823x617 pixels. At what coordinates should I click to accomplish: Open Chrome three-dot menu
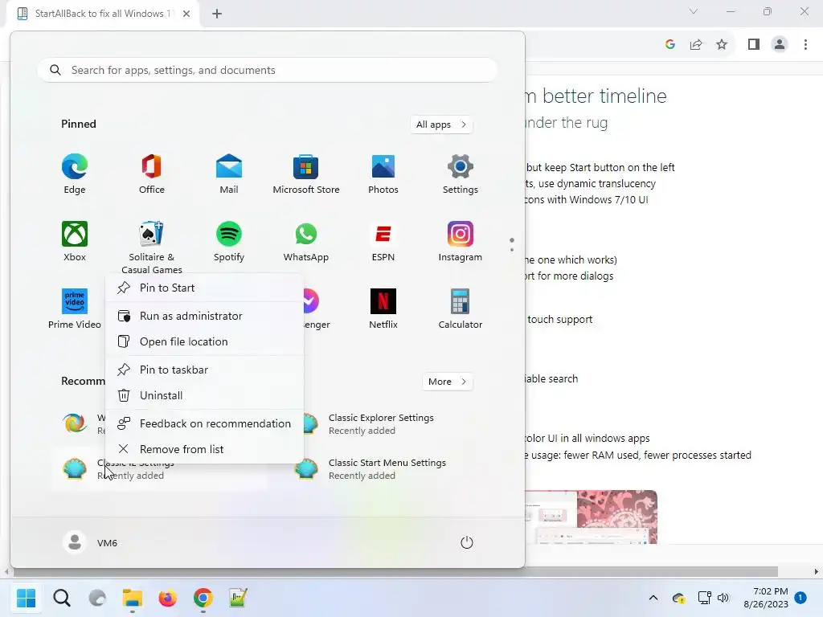pyautogui.click(x=805, y=45)
